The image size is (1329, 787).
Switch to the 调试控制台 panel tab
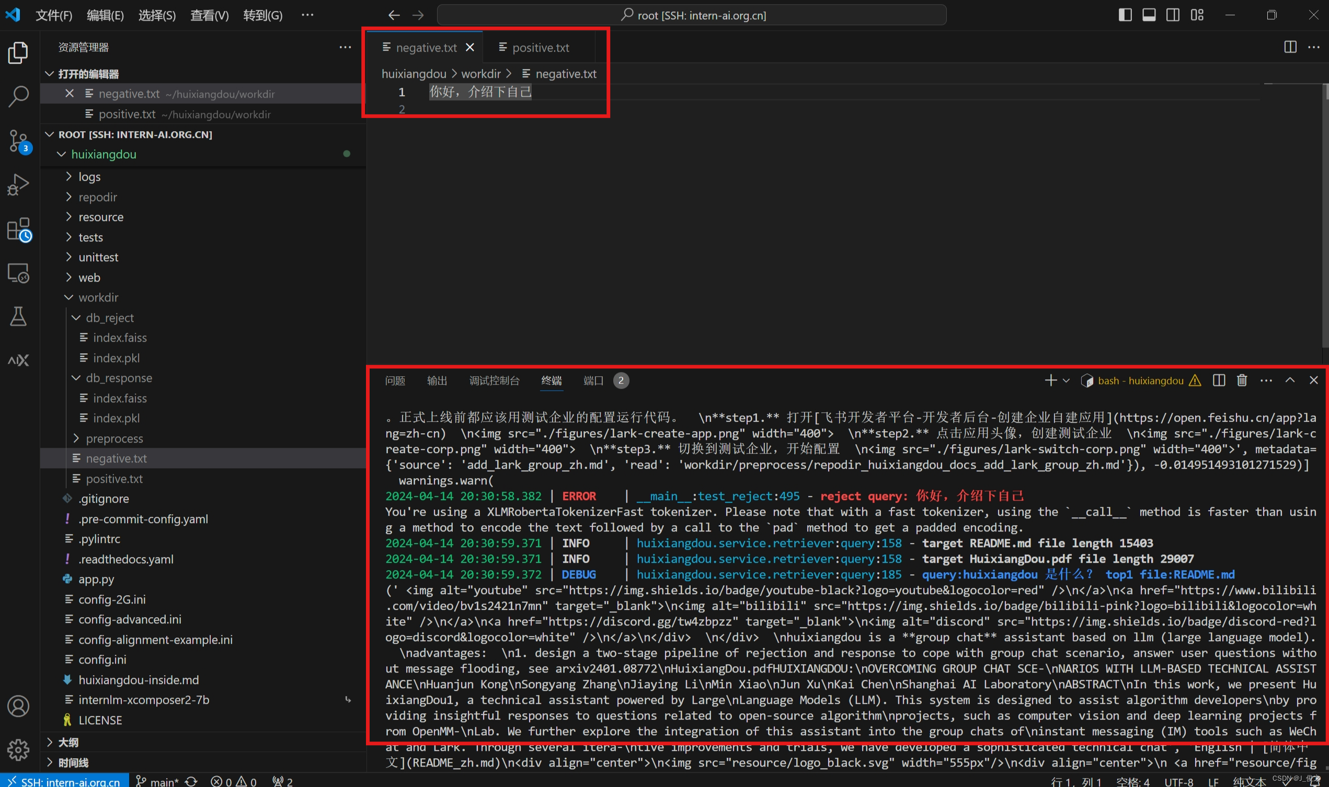pyautogui.click(x=495, y=381)
